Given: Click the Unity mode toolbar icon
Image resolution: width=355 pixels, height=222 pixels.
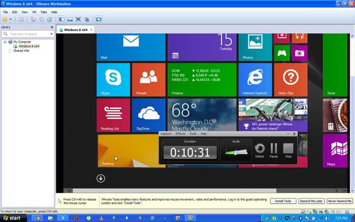Looking at the screenshot, I should (x=87, y=19).
